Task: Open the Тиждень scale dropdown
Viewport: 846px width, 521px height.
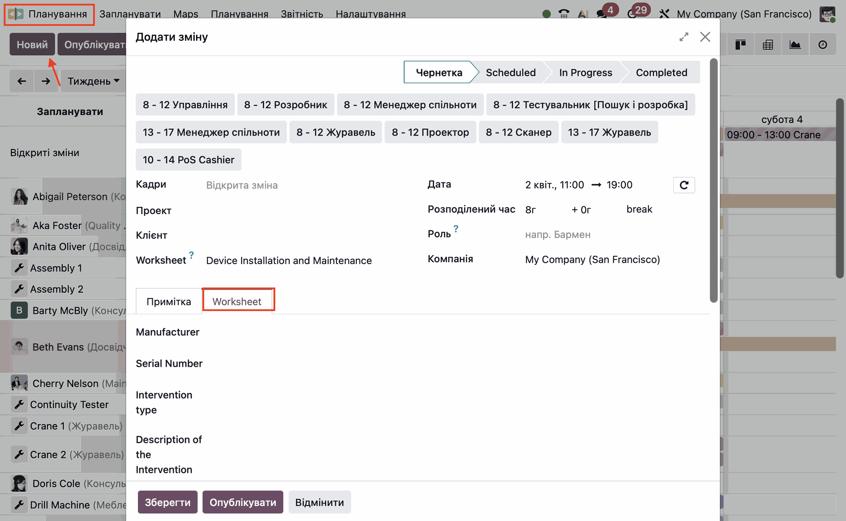Action: click(93, 81)
